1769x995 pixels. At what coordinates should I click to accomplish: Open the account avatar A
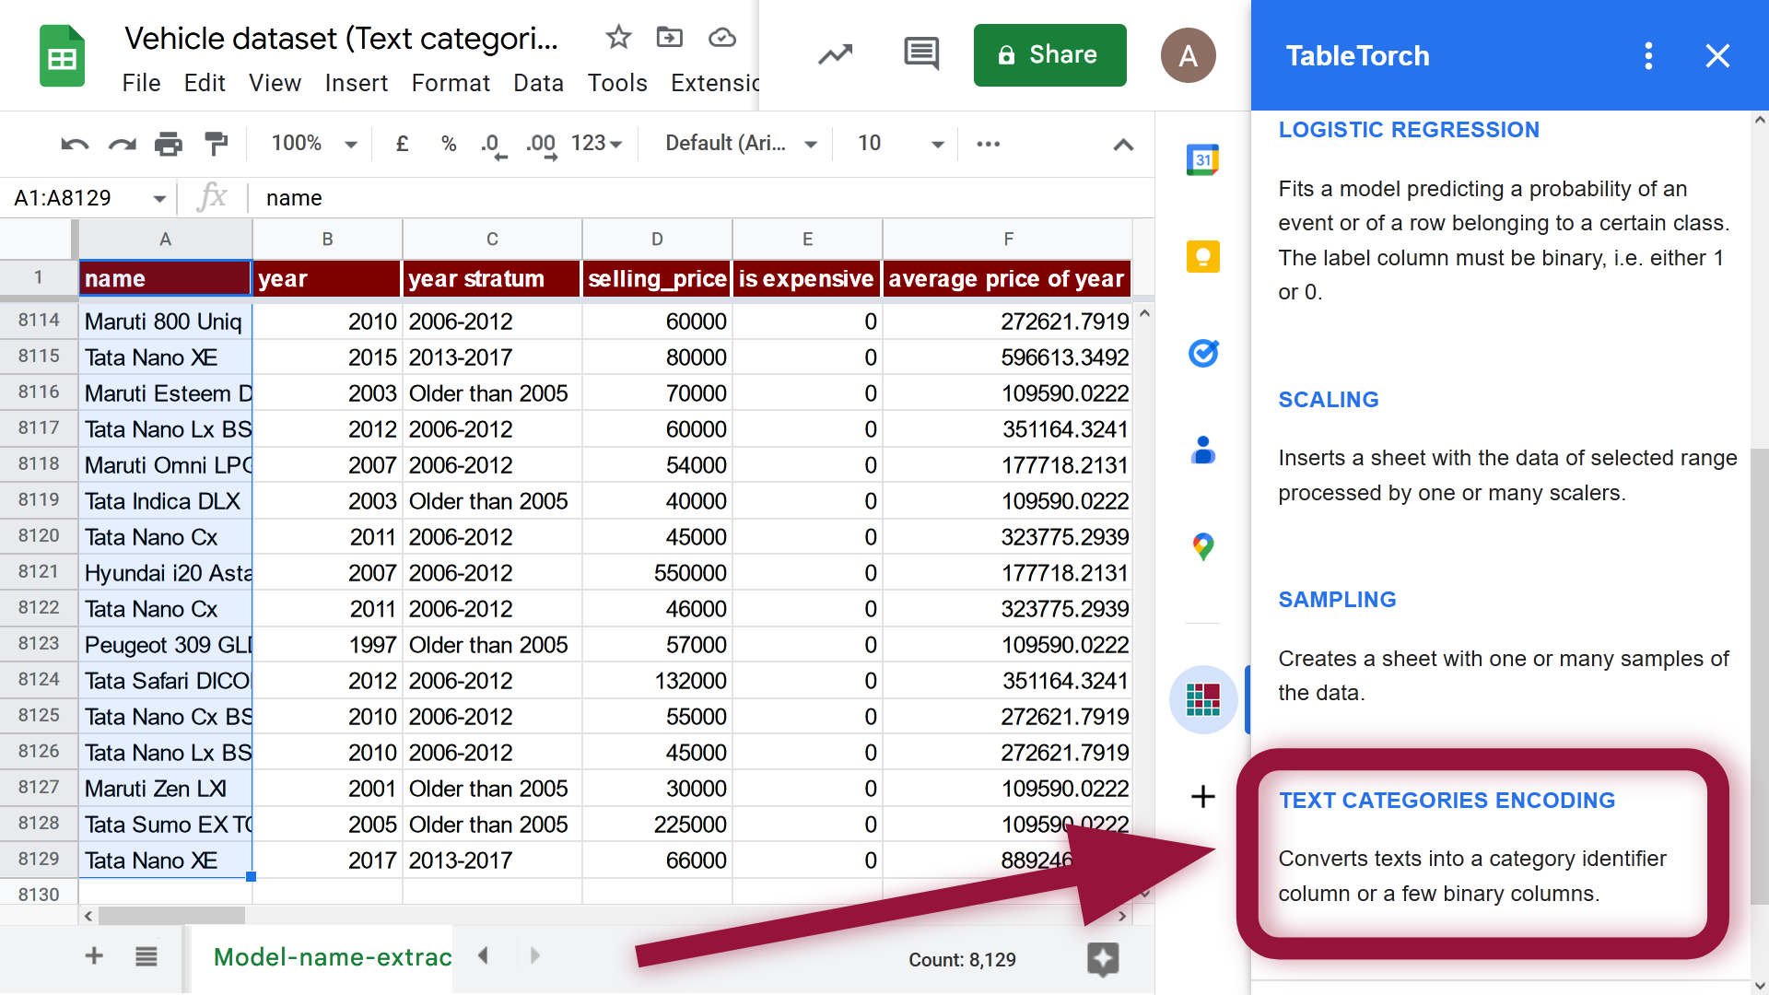pyautogui.click(x=1189, y=55)
